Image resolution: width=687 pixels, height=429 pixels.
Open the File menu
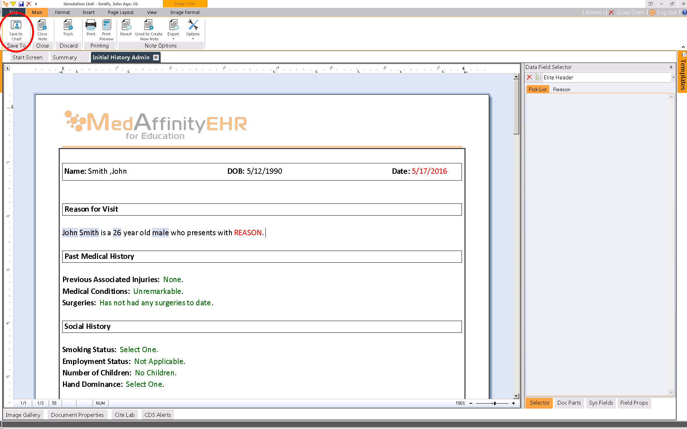14,13
